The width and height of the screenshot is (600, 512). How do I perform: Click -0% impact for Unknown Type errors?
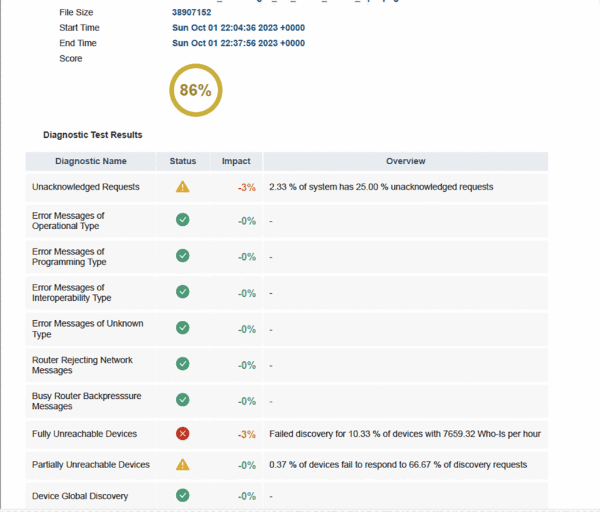tap(247, 330)
